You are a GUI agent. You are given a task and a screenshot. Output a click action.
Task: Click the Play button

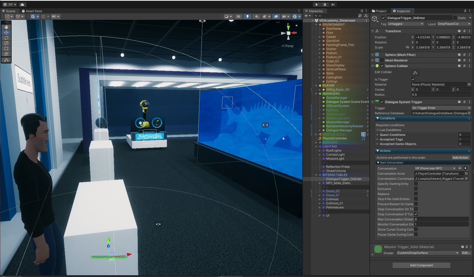click(317, 5)
